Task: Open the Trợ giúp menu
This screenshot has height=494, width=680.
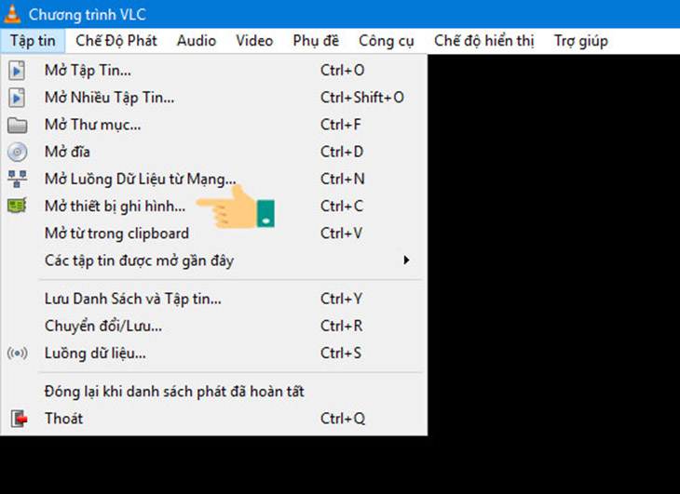Action: [x=581, y=41]
